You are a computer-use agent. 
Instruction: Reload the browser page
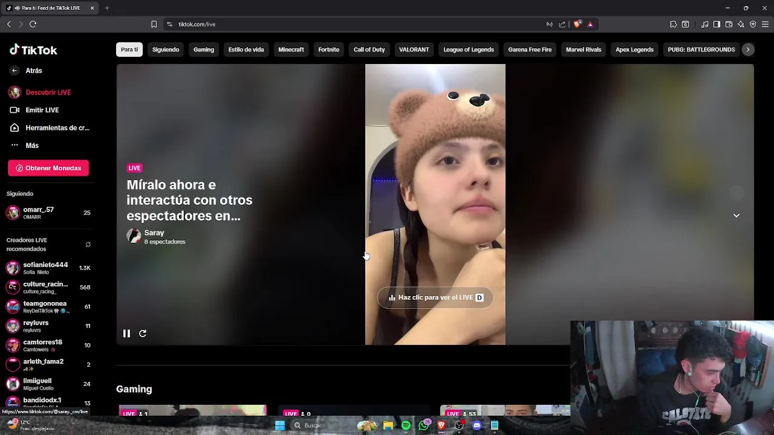33,24
